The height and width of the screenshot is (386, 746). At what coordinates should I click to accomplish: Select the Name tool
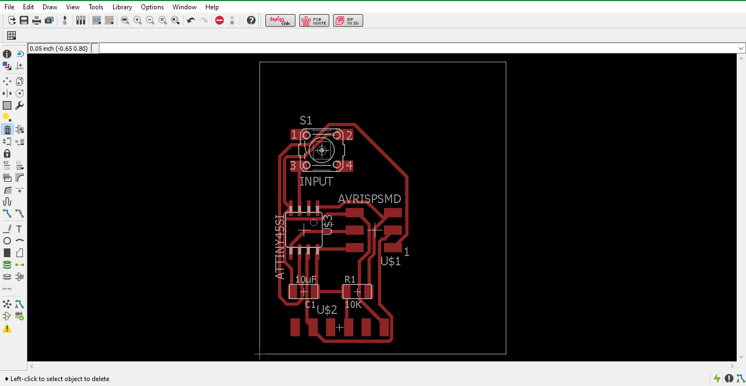point(7,165)
